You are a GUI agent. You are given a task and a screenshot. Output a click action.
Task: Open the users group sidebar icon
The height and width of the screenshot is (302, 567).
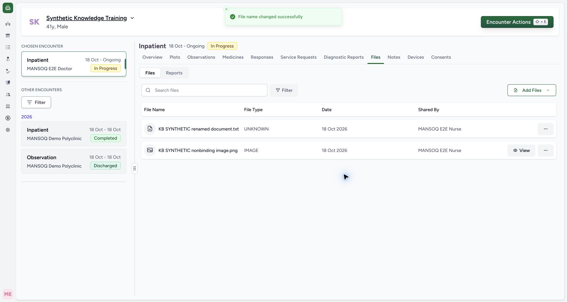8,94
